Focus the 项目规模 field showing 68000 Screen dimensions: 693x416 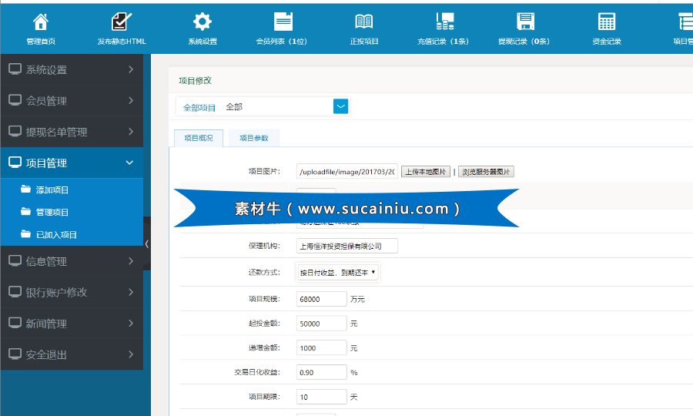(321, 299)
